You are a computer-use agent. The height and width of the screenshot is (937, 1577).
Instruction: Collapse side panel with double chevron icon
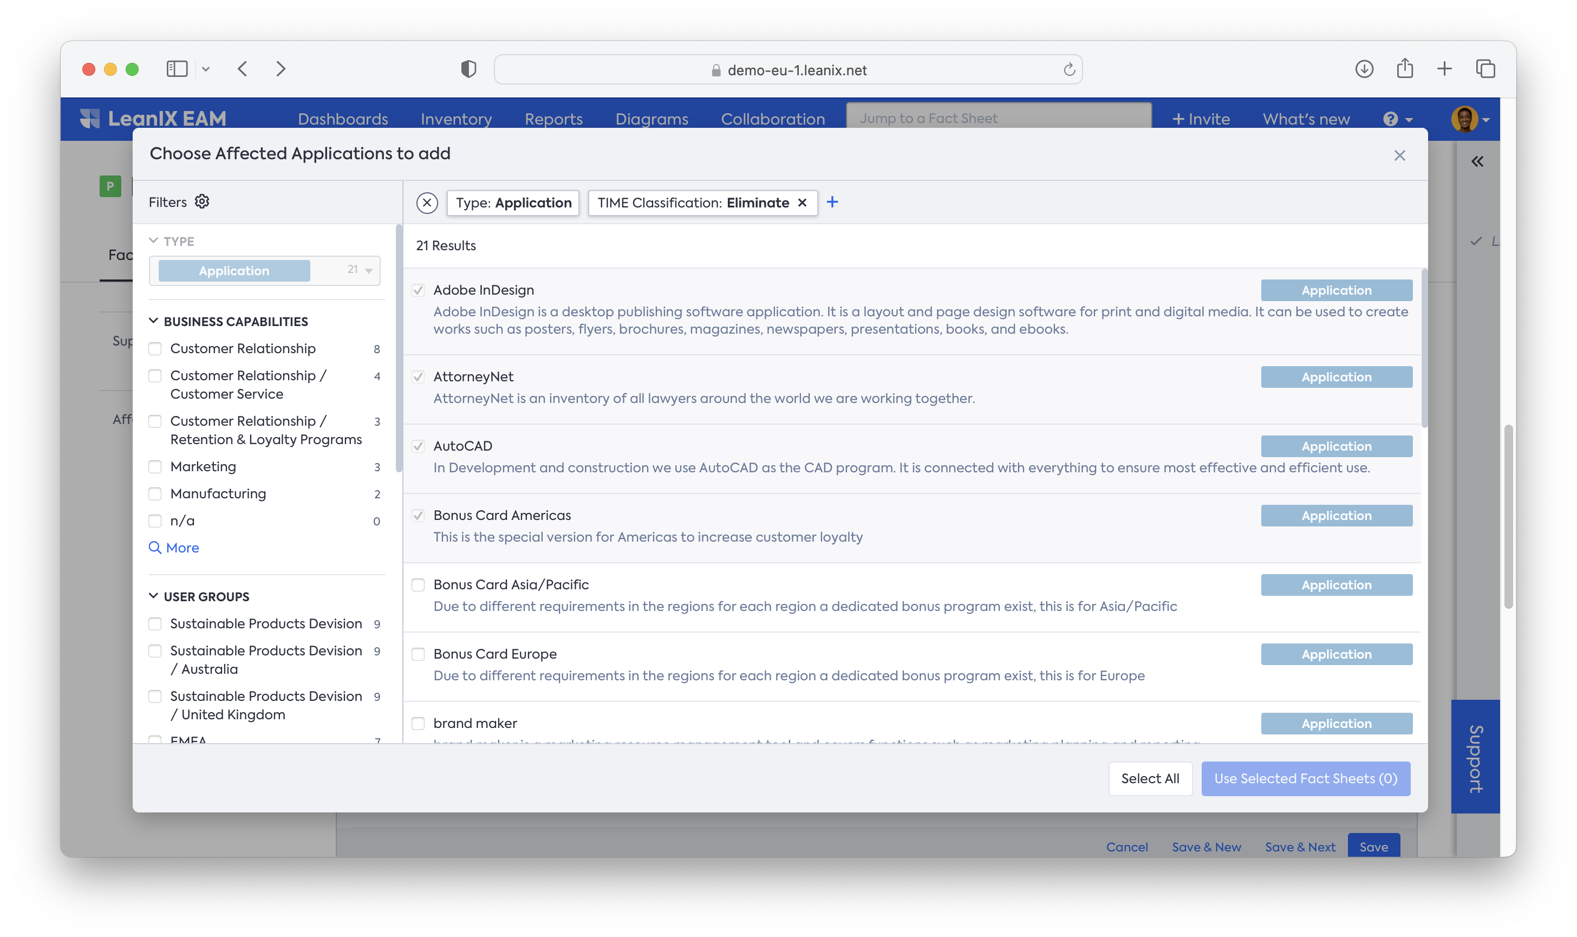[1477, 161]
